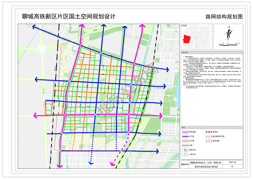Click the 路网结构规划图 title text
253x179 pixels.
coord(224,17)
